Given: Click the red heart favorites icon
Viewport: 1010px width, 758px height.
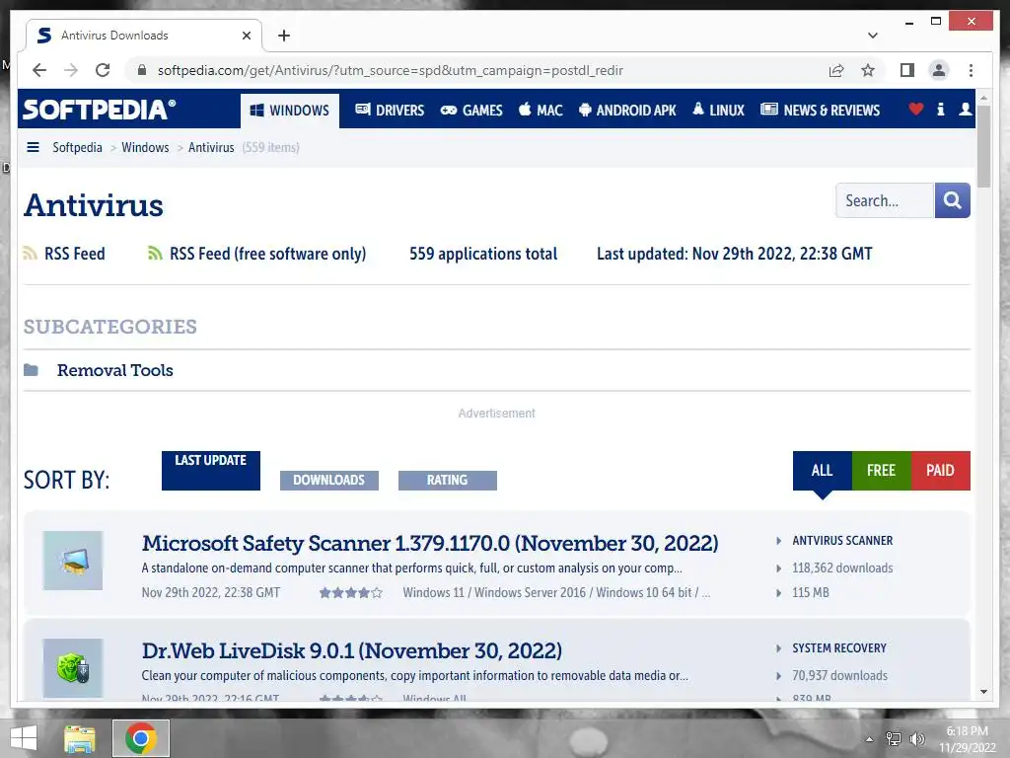Looking at the screenshot, I should pos(915,109).
